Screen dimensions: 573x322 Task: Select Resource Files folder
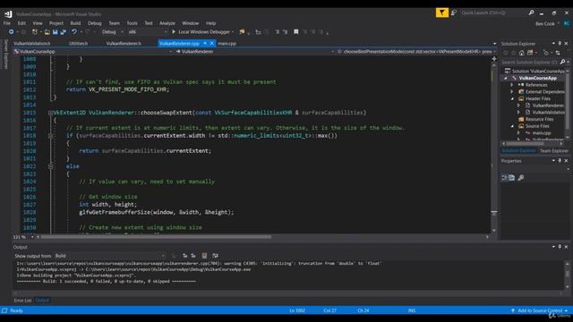tap(539, 119)
